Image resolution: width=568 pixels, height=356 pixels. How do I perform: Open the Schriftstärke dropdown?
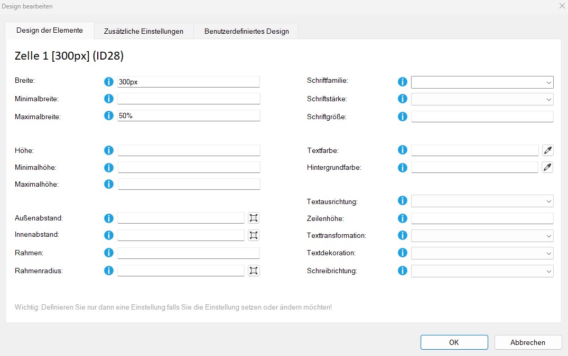[x=482, y=99]
